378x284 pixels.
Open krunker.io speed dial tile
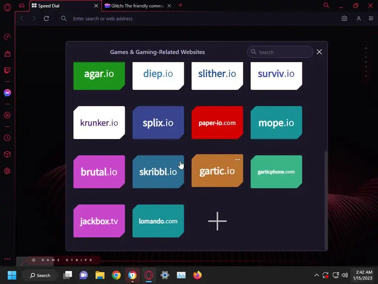pos(99,123)
